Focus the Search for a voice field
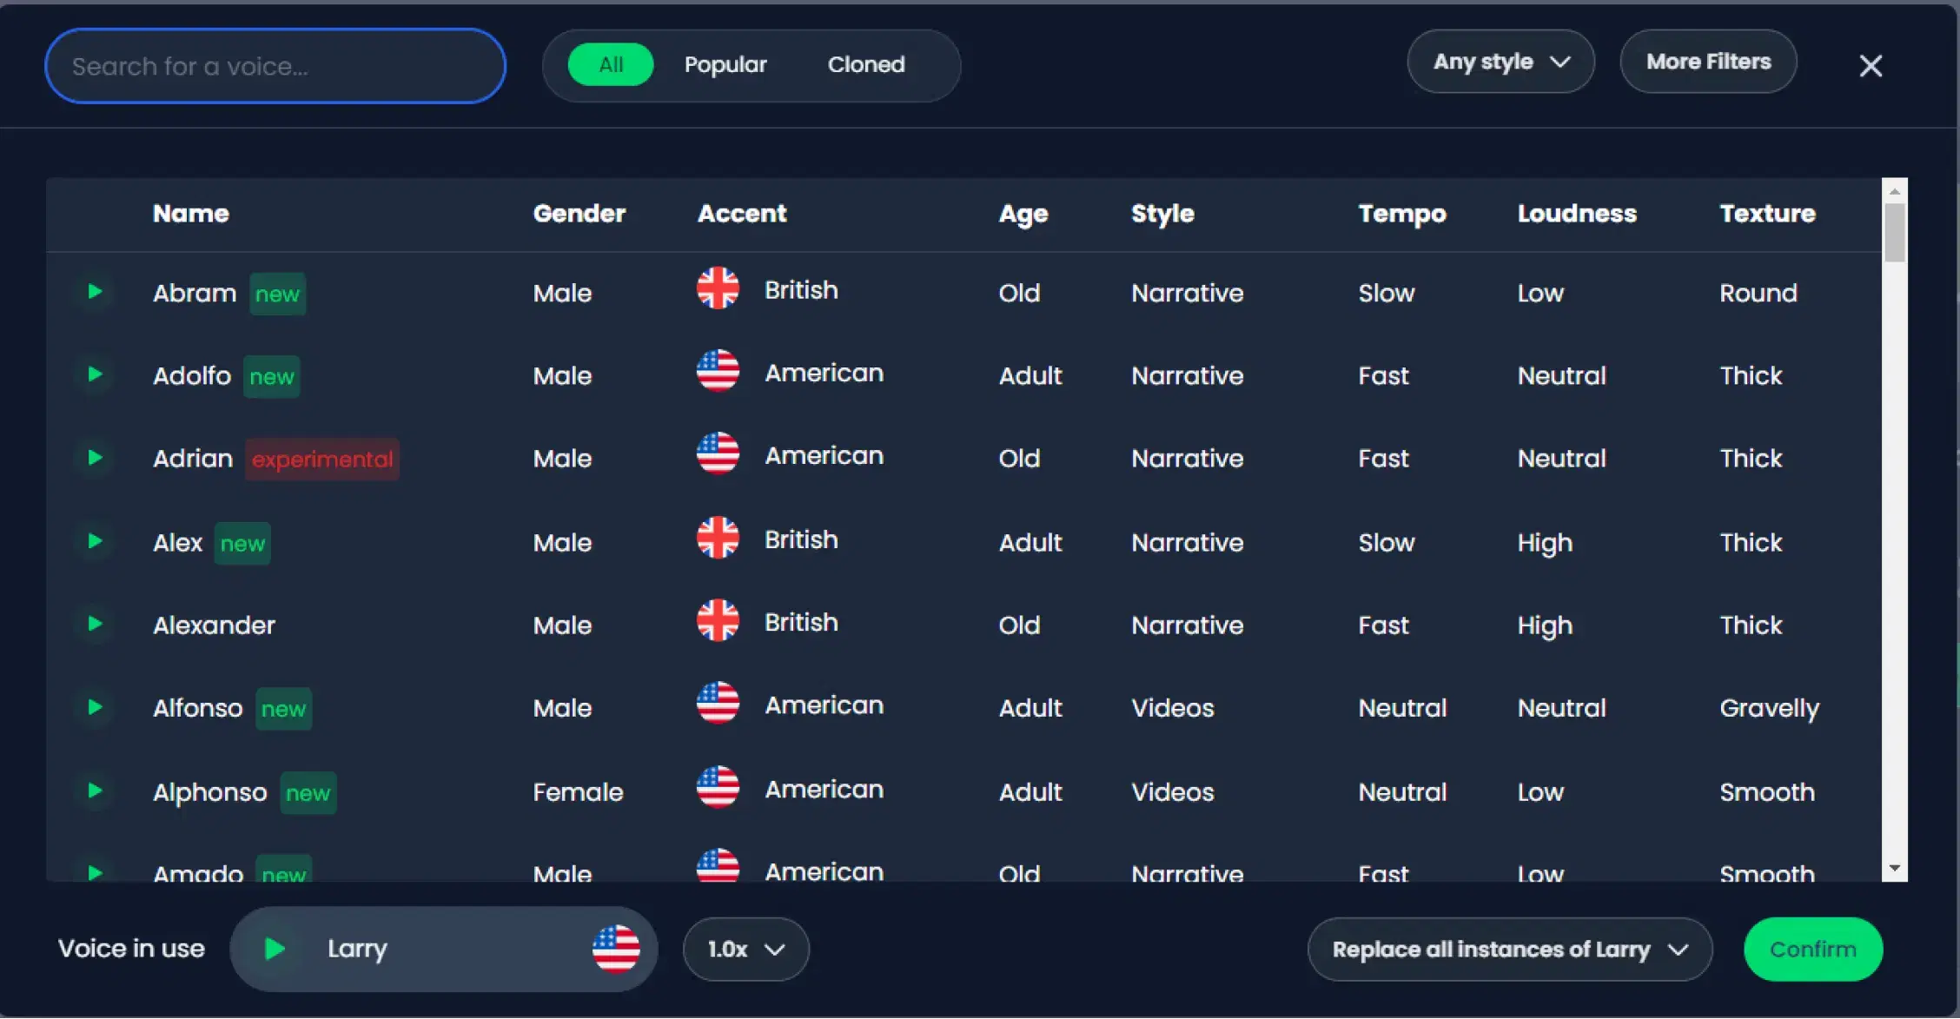The width and height of the screenshot is (1960, 1019). tap(275, 66)
